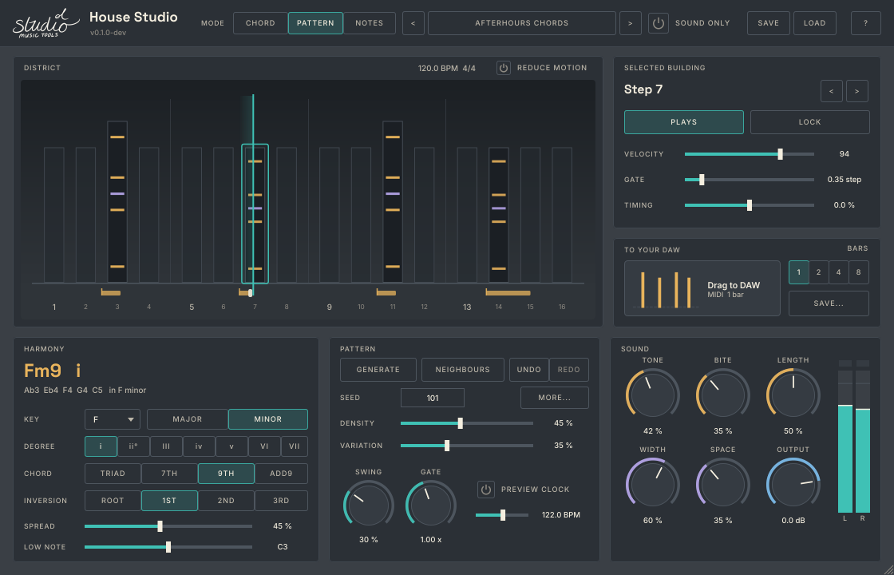Adjust the Velocity slider
894x575 pixels.
[x=750, y=154]
